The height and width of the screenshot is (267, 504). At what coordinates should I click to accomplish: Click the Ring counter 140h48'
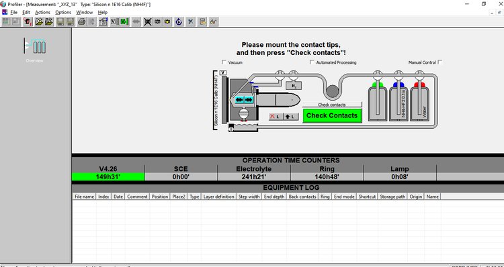327,176
